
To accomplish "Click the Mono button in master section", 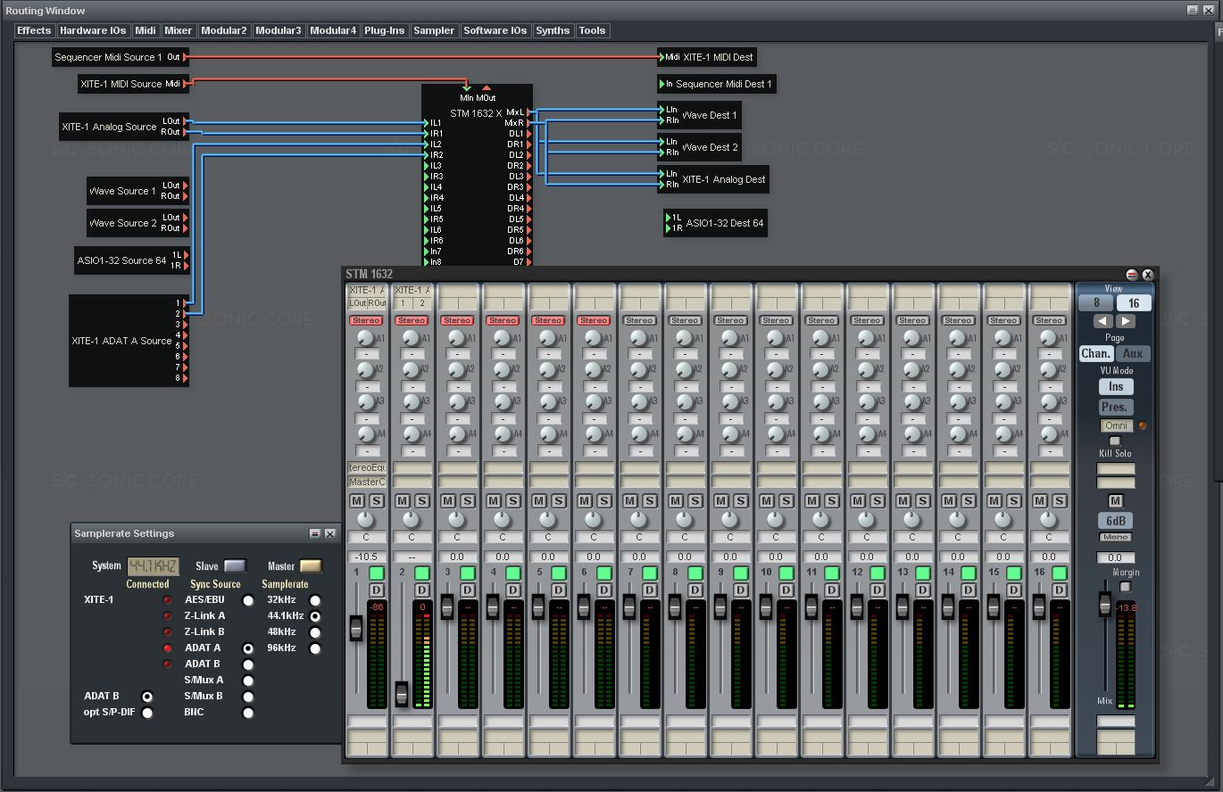I will pyautogui.click(x=1116, y=537).
